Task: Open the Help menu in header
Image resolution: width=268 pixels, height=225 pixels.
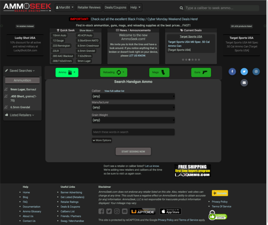Action: tap(135, 8)
